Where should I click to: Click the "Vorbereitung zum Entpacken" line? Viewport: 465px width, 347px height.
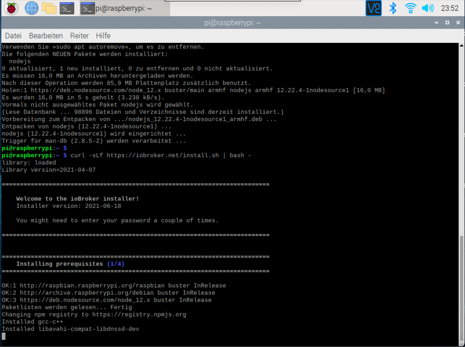[139, 119]
